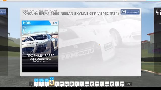Screen dimensions: 161x90
Task: Click 'Dubai Autodrome' text on event card
Action: 40,59
